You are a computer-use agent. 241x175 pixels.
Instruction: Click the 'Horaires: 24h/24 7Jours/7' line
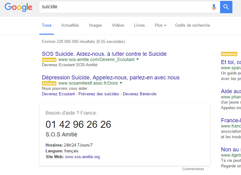coord(69,145)
